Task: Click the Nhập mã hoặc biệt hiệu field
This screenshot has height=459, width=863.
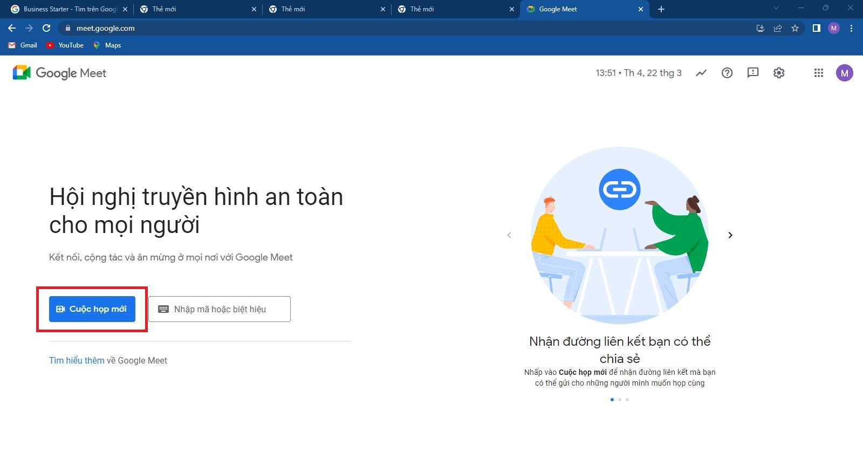Action: (x=220, y=309)
